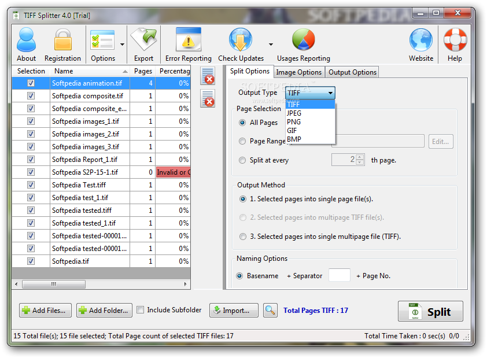Image resolution: width=487 pixels, height=358 pixels.
Task: Select the Basename naming radio button
Action: click(x=239, y=276)
